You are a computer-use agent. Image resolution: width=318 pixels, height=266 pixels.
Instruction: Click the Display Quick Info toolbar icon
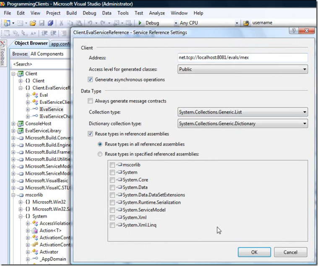click(x=24, y=33)
